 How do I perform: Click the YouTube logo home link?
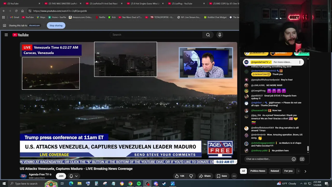(x=20, y=35)
